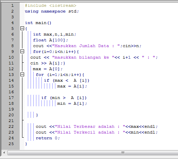
Task: Click the string "masukkan bilangan ke "
Action: point(83,57)
